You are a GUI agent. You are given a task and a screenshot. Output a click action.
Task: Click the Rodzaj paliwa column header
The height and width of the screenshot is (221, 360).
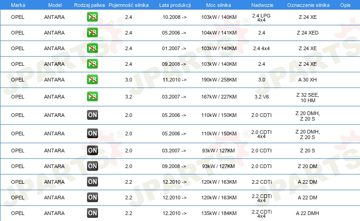(x=89, y=5)
